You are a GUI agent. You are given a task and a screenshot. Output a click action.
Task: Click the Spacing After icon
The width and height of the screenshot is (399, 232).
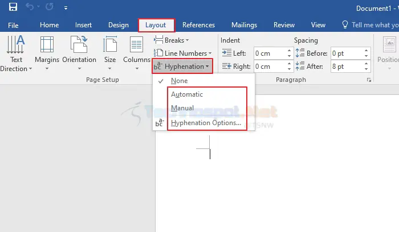[300, 66]
